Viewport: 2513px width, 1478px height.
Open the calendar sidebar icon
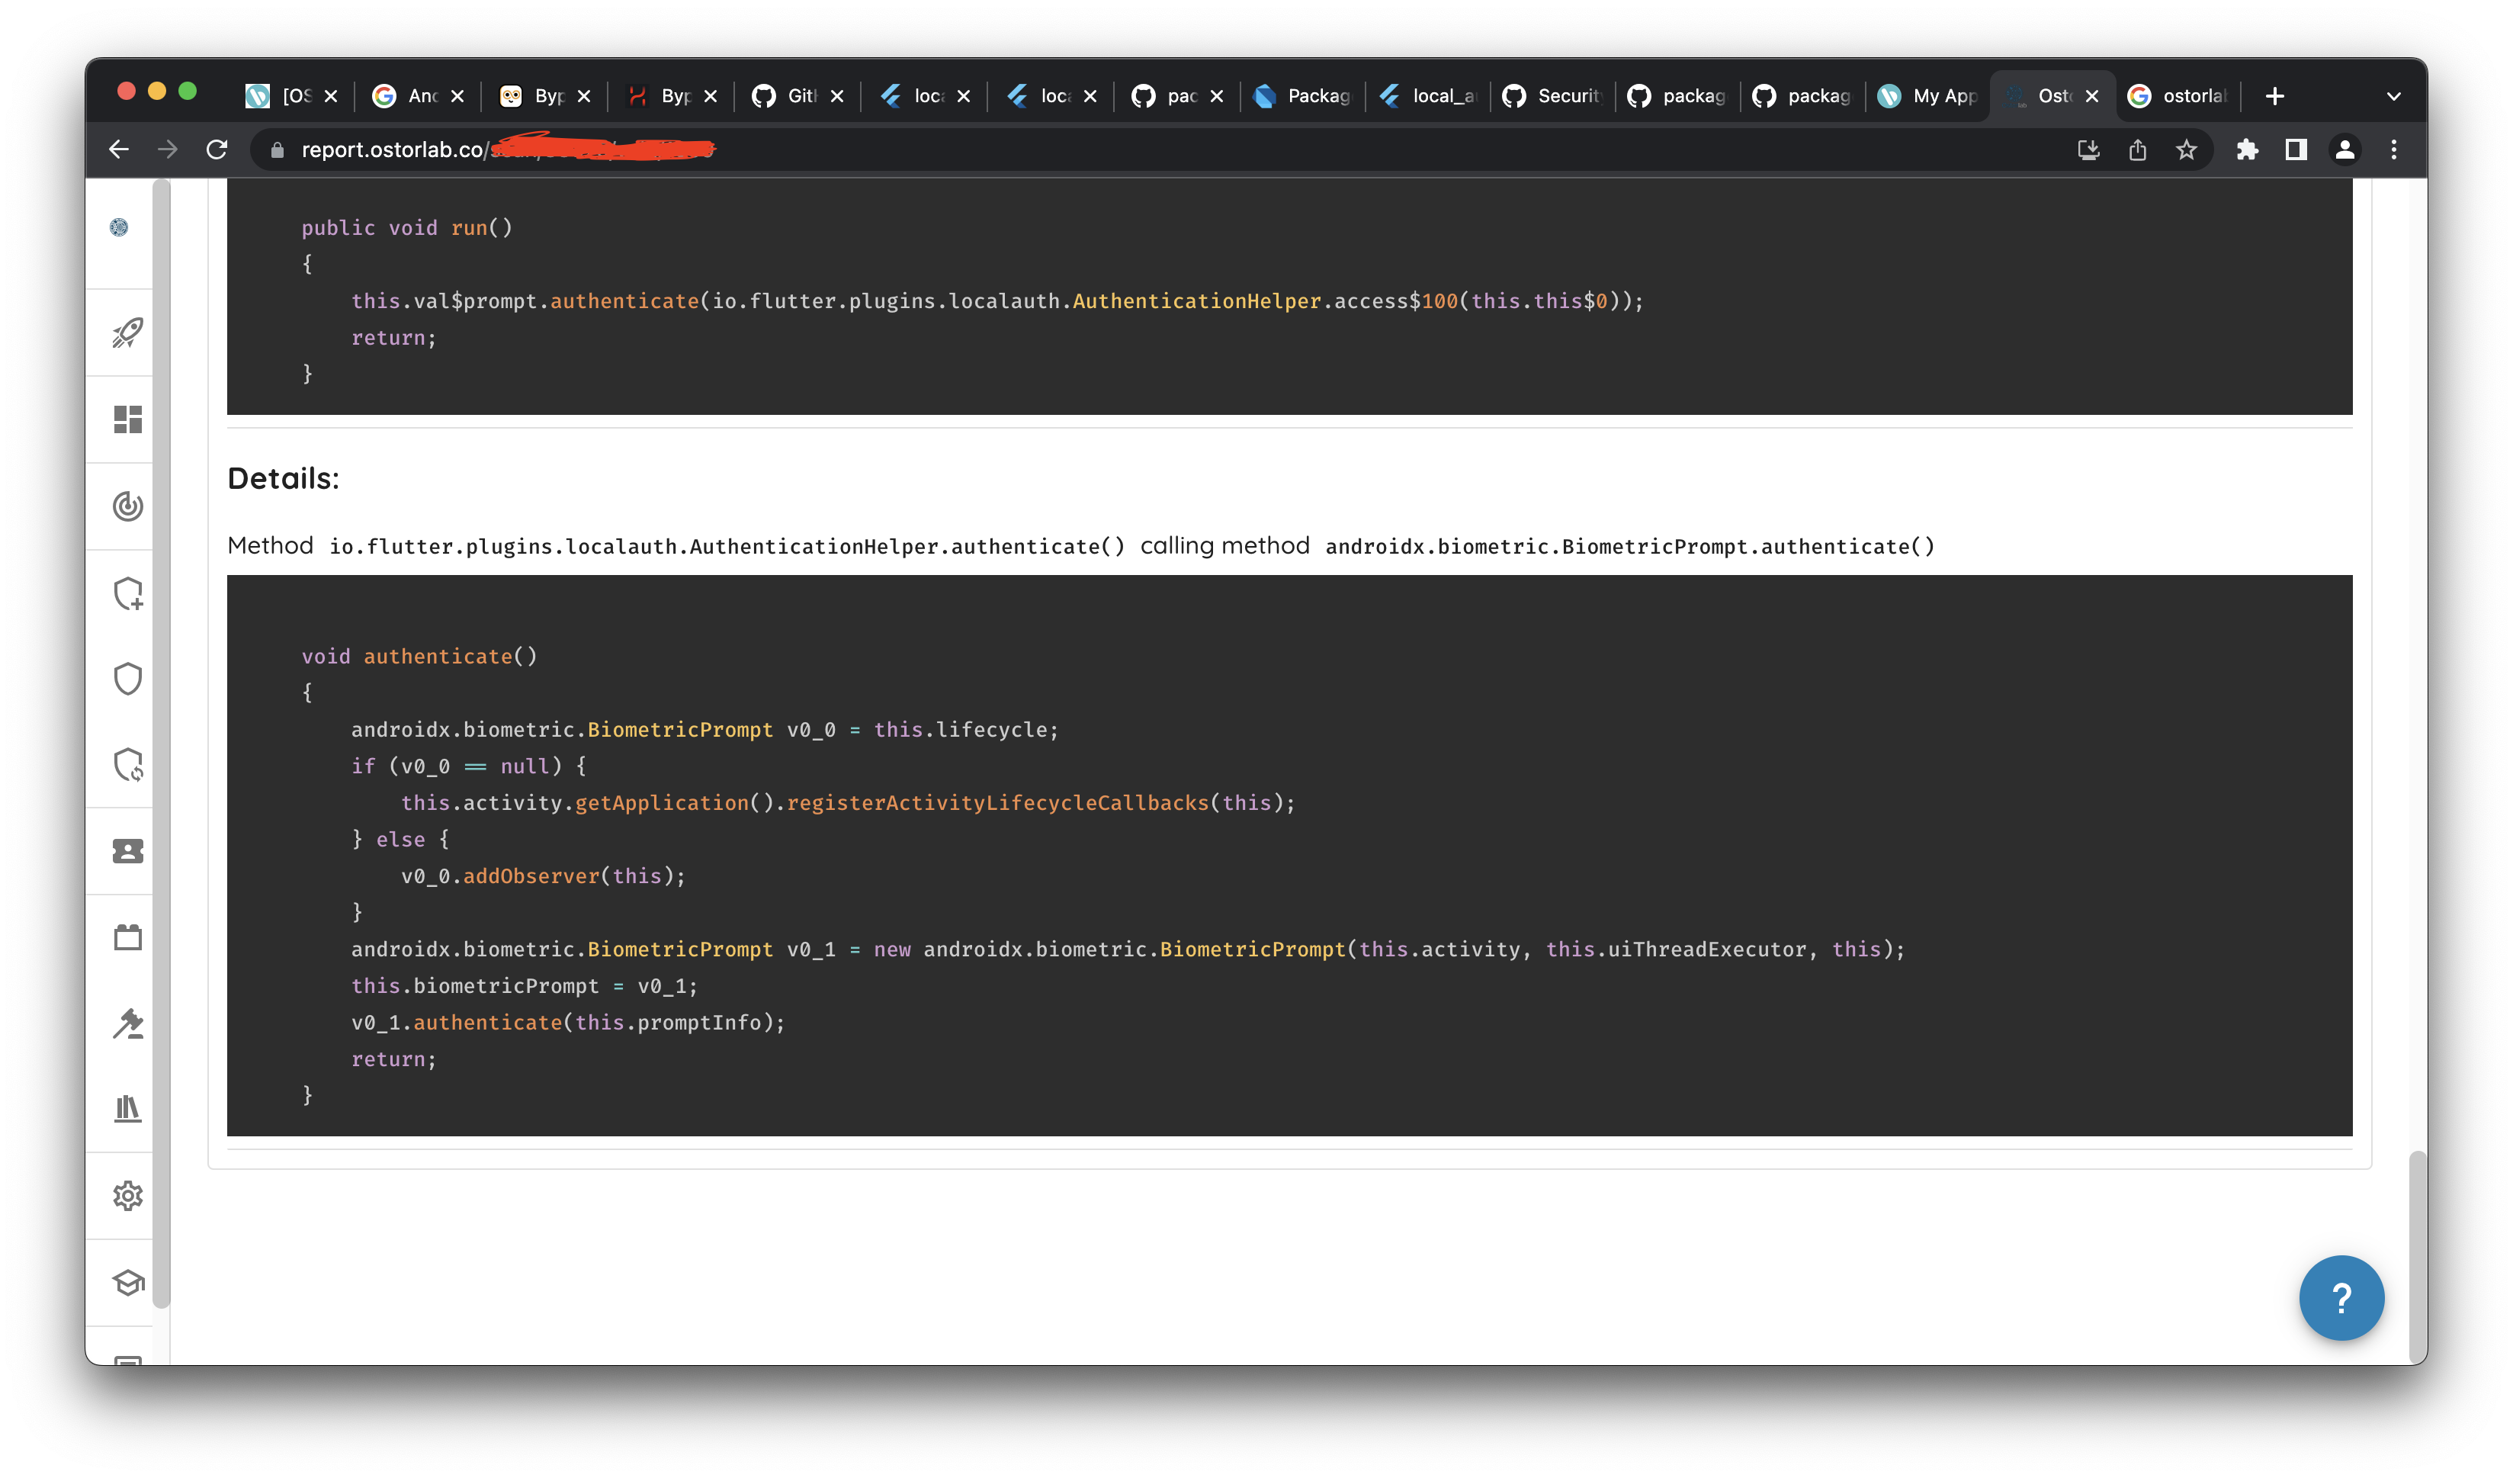(127, 937)
